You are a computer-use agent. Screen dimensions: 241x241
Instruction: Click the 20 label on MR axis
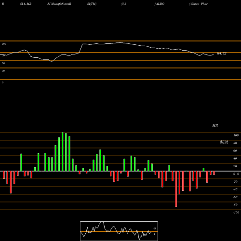(x=235, y=166)
